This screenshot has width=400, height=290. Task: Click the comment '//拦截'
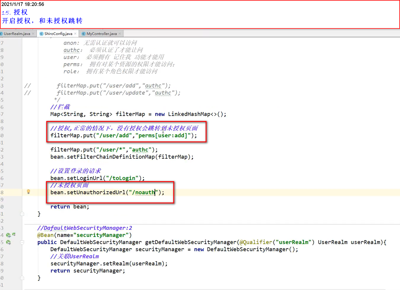tap(60, 107)
